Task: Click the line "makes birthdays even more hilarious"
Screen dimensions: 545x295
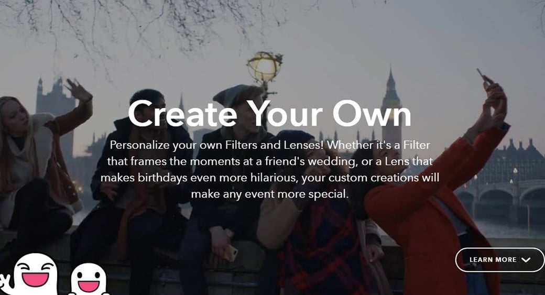Action: (x=199, y=178)
